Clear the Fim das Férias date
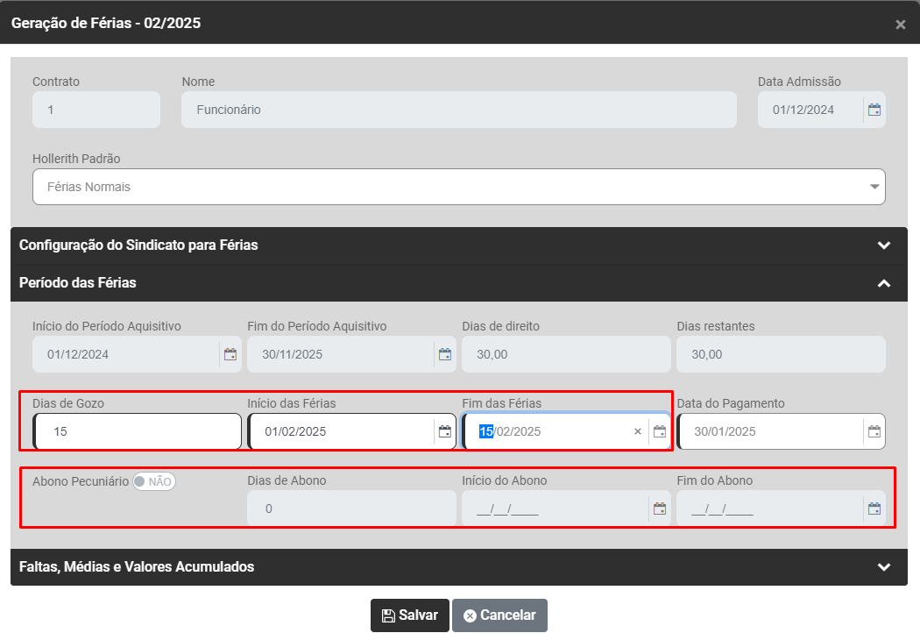 pos(638,431)
